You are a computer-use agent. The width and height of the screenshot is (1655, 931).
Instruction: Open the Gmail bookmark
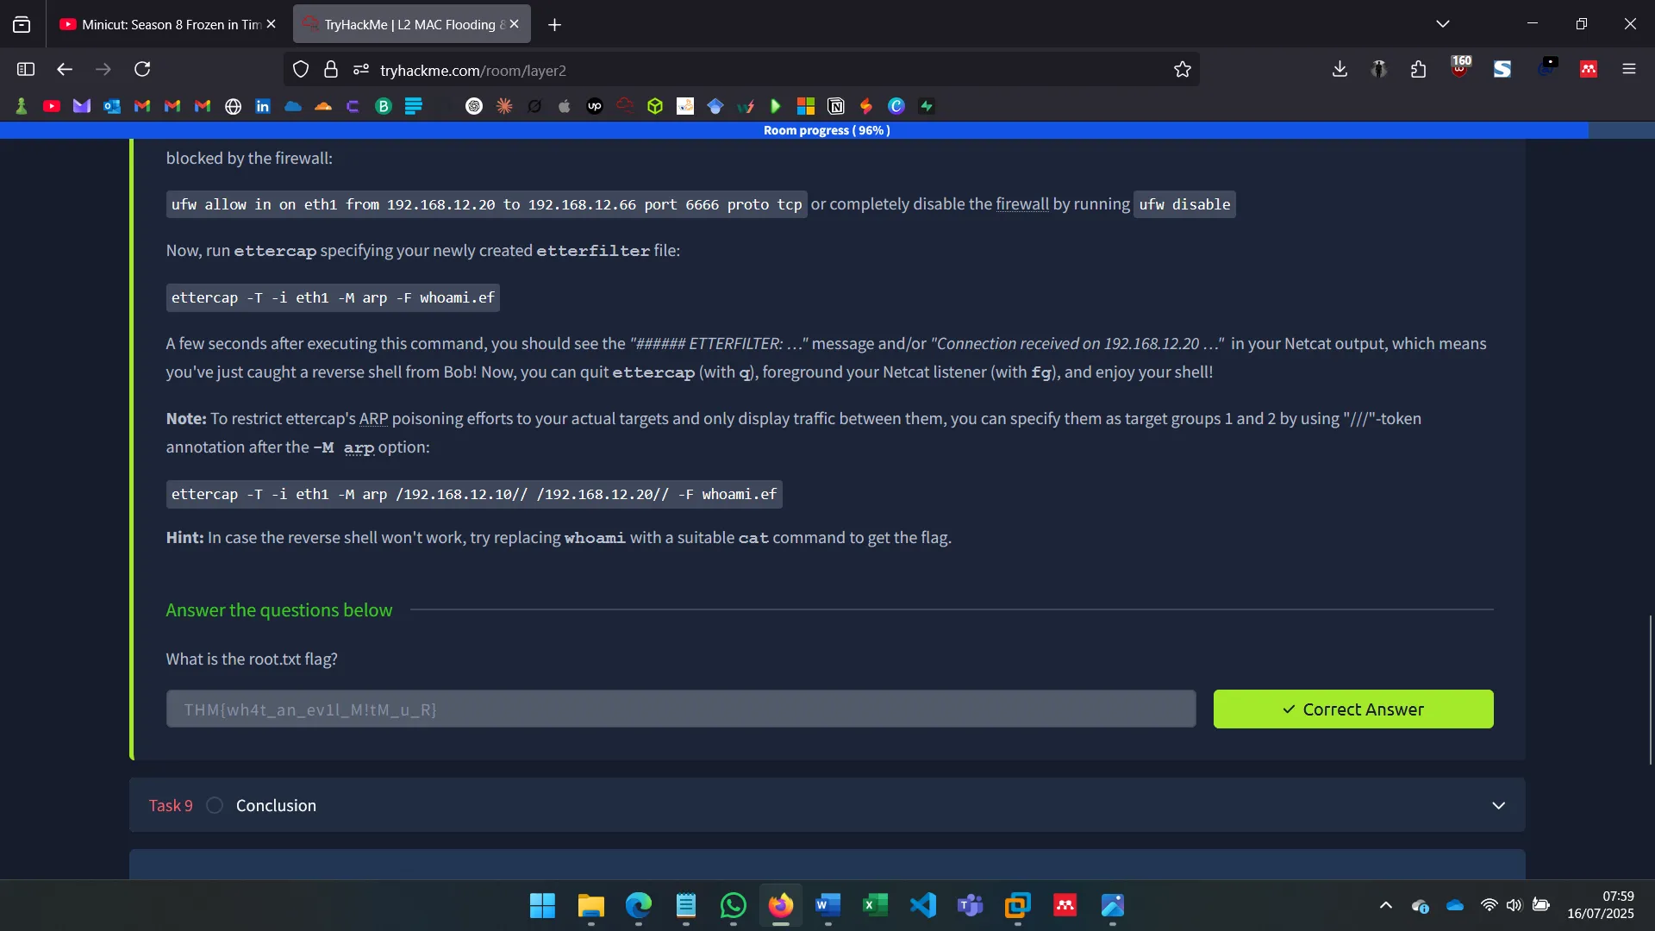tap(141, 106)
